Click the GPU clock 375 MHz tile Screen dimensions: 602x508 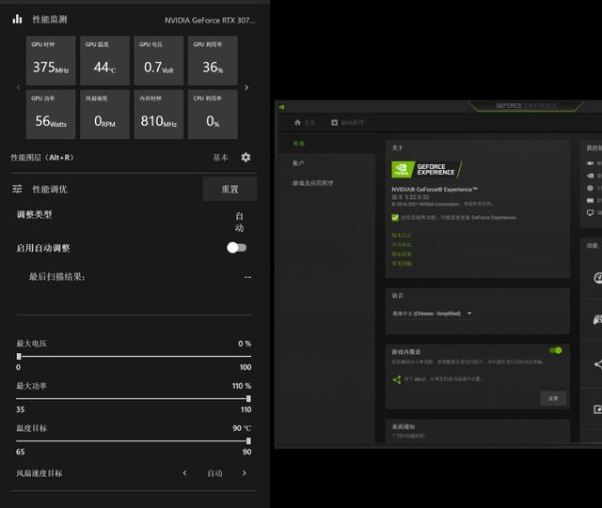[x=51, y=61]
